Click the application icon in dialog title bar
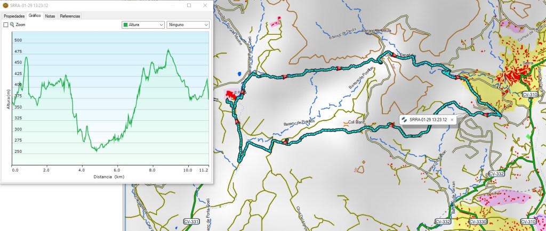 click(x=5, y=5)
